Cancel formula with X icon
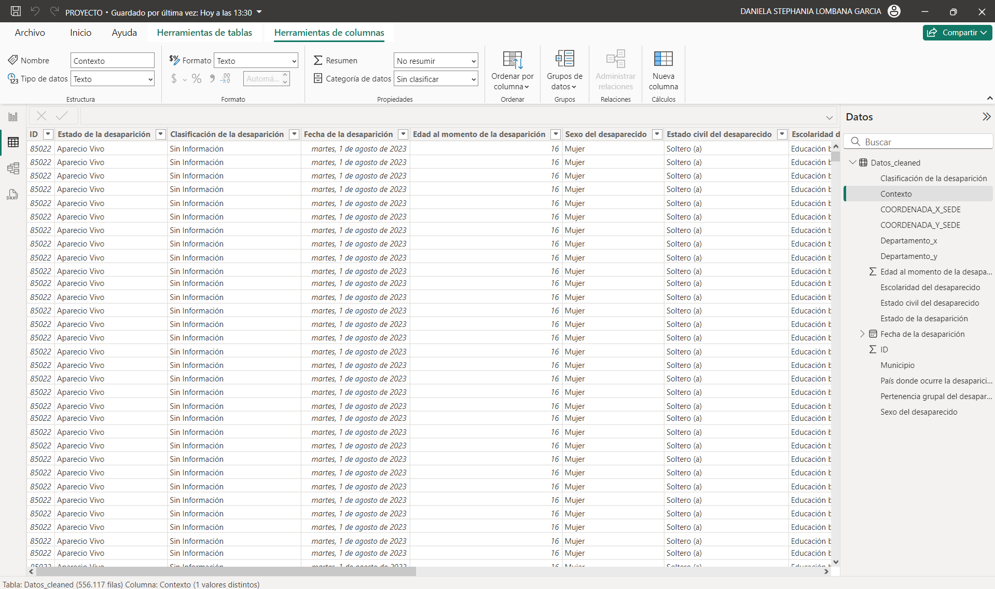The height and width of the screenshot is (589, 995). (x=42, y=116)
